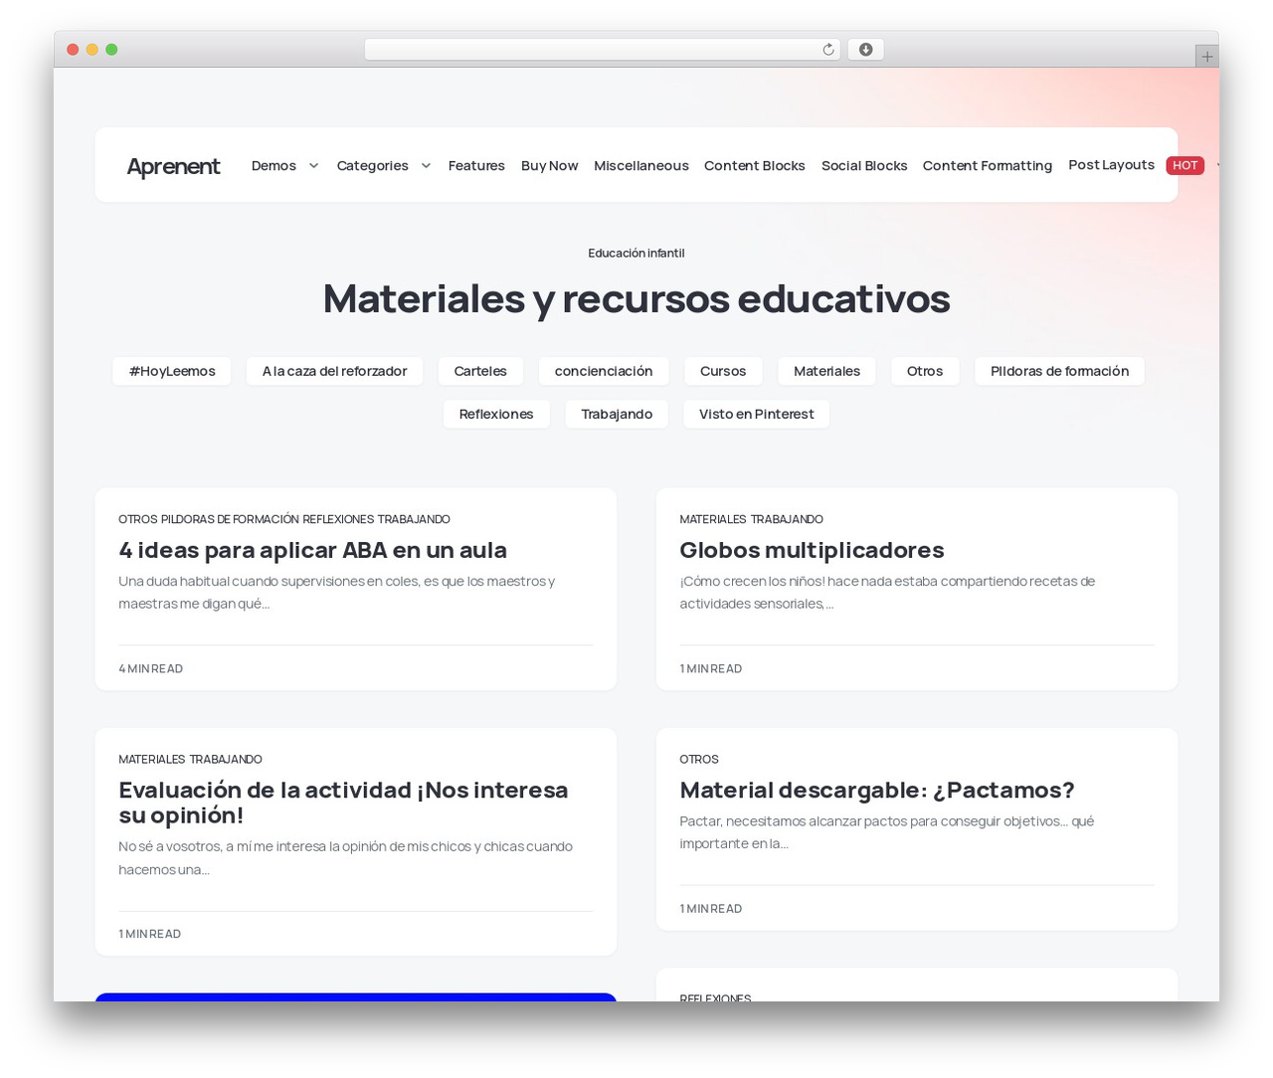Open Content Blocks in the navigation

coord(755,166)
